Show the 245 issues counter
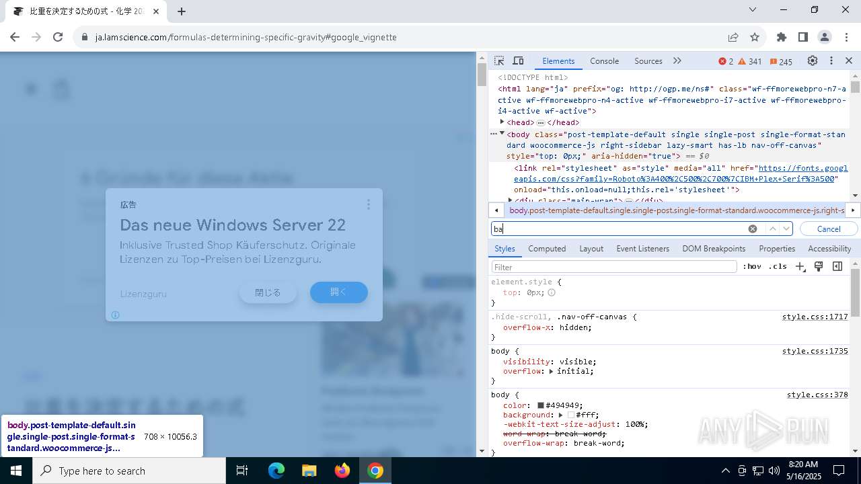This screenshot has width=861, height=484. 781,61
